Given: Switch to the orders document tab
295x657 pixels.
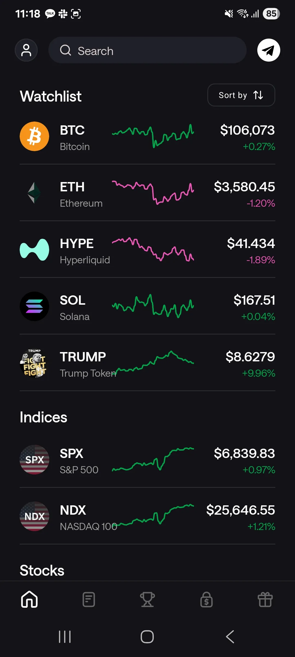Looking at the screenshot, I should (x=89, y=600).
